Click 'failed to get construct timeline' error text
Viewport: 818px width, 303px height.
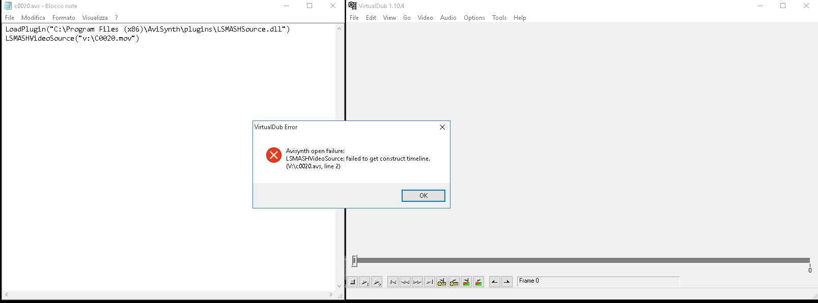(388, 159)
